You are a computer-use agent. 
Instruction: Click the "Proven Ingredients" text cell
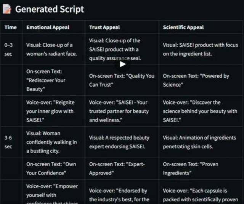(201, 169)
